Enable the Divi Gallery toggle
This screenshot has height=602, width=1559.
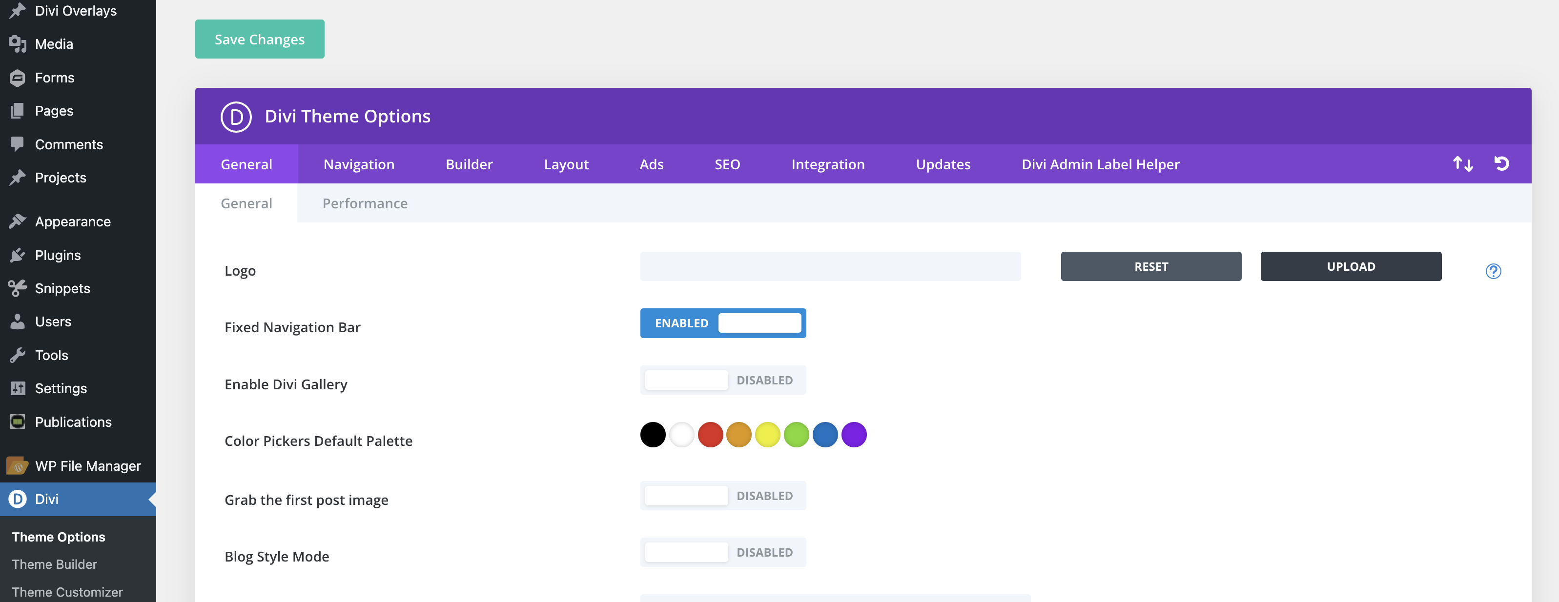(x=722, y=380)
